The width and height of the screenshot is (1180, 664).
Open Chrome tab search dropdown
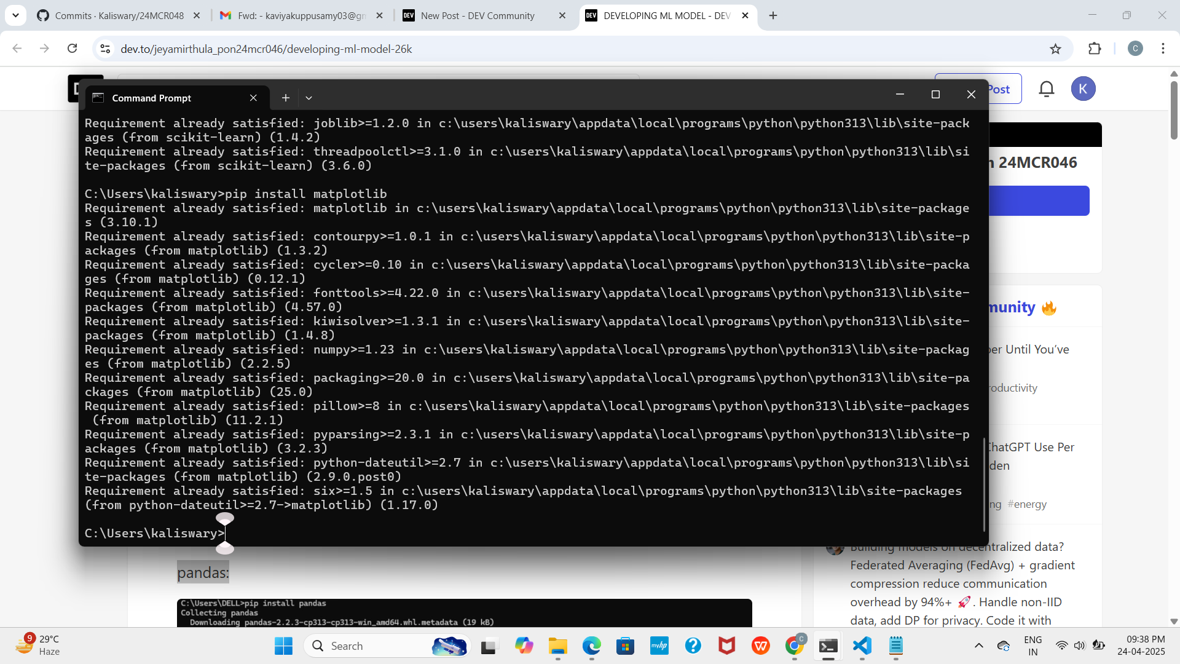click(15, 15)
